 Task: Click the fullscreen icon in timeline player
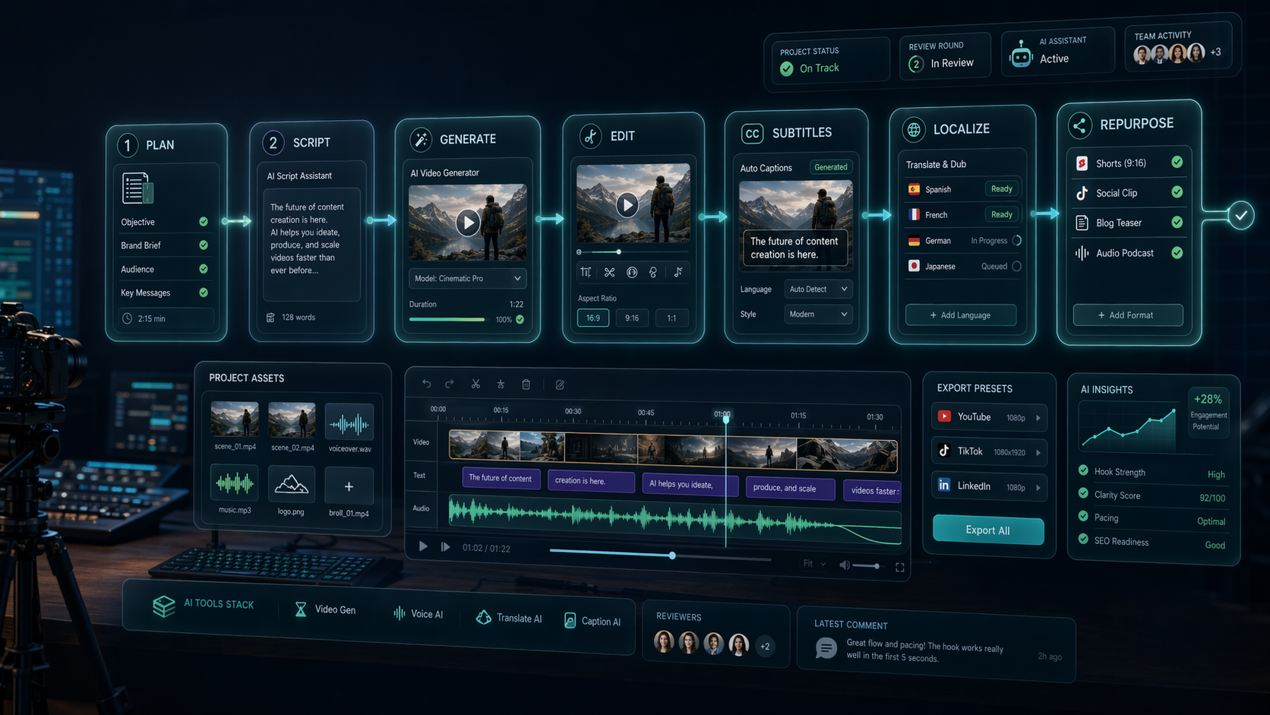pos(900,567)
